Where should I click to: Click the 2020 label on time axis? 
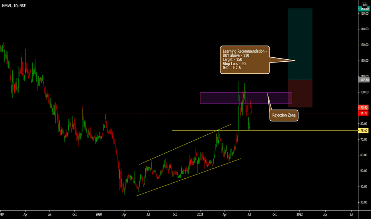pyautogui.click(x=99, y=215)
